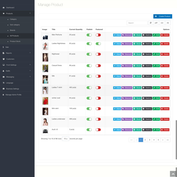Click the refresh icon beside search box
This screenshot has height=177, width=177.
coord(150,23)
